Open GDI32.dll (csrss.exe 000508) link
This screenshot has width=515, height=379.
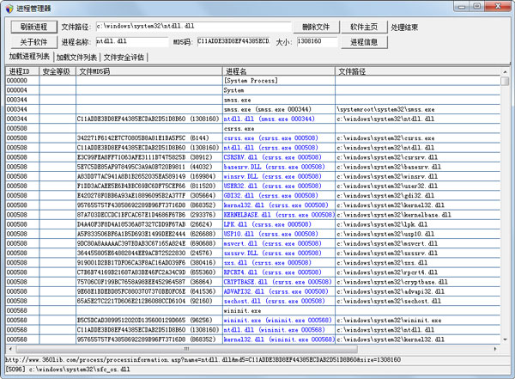[x=271, y=195]
